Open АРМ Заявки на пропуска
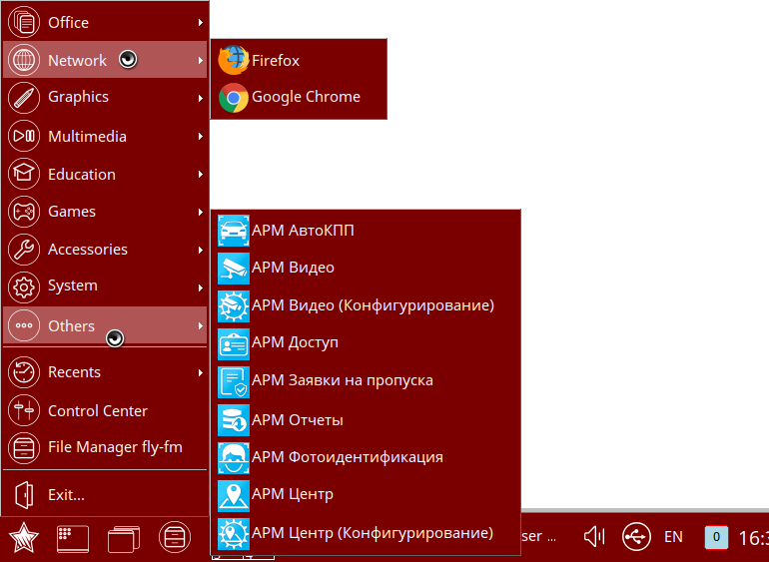769x562 pixels. click(x=342, y=380)
